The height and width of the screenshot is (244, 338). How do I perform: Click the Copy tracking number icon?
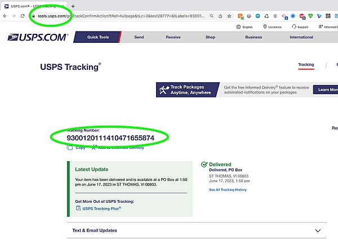70,148
